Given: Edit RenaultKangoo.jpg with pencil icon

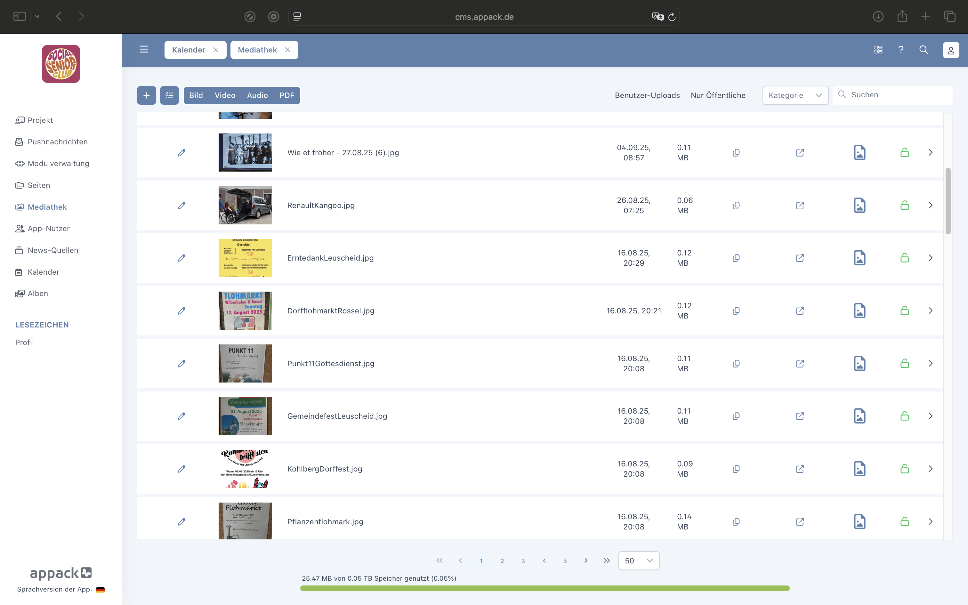Looking at the screenshot, I should (181, 205).
